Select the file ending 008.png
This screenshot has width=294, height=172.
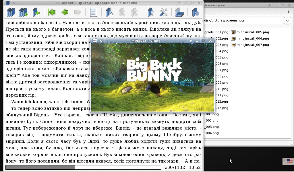pyautogui.click(x=222, y=76)
